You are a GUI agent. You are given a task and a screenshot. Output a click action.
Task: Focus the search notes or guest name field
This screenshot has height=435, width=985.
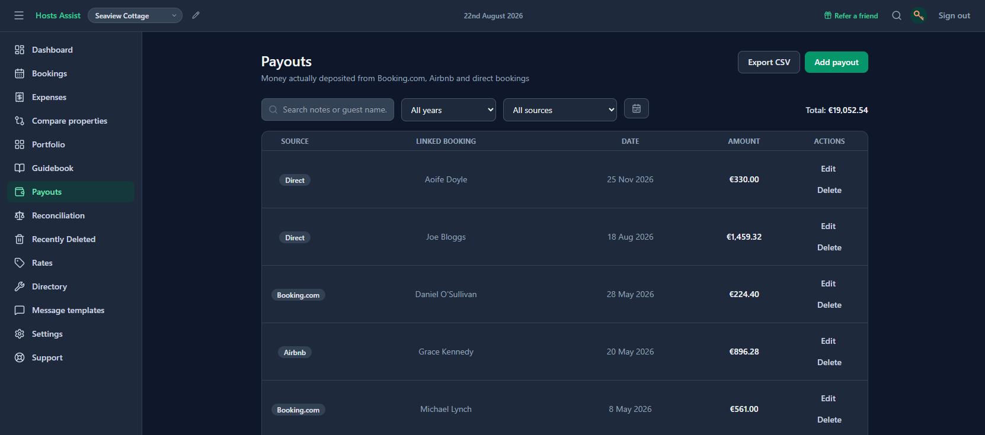[x=328, y=109]
